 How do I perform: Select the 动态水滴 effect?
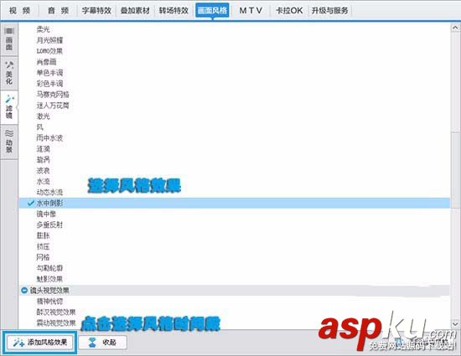point(49,192)
